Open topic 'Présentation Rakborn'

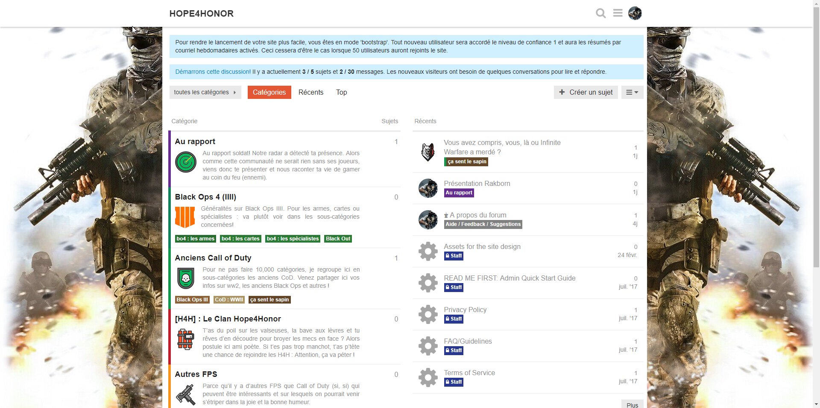click(x=477, y=183)
